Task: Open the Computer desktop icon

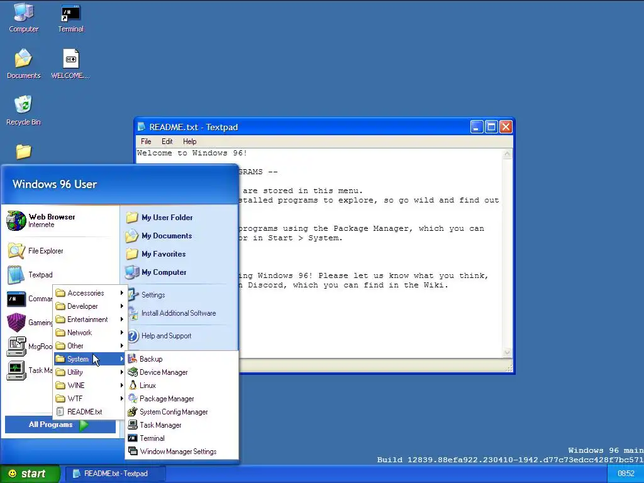Action: (24, 18)
